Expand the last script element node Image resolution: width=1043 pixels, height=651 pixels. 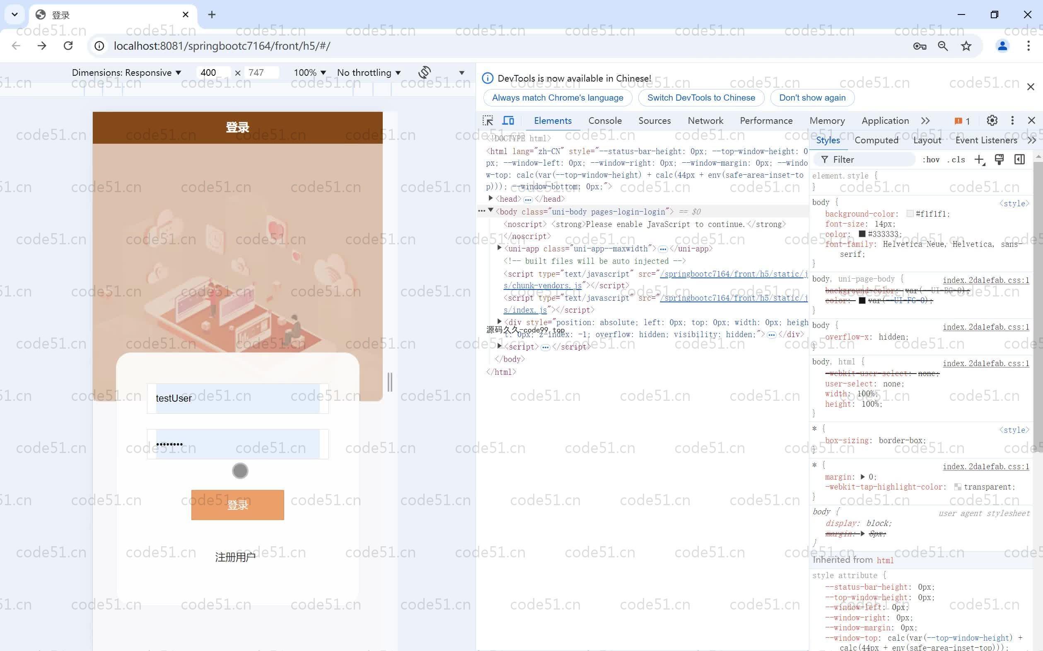tap(499, 346)
